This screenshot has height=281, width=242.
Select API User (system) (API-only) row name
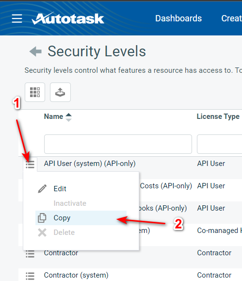[90, 164]
